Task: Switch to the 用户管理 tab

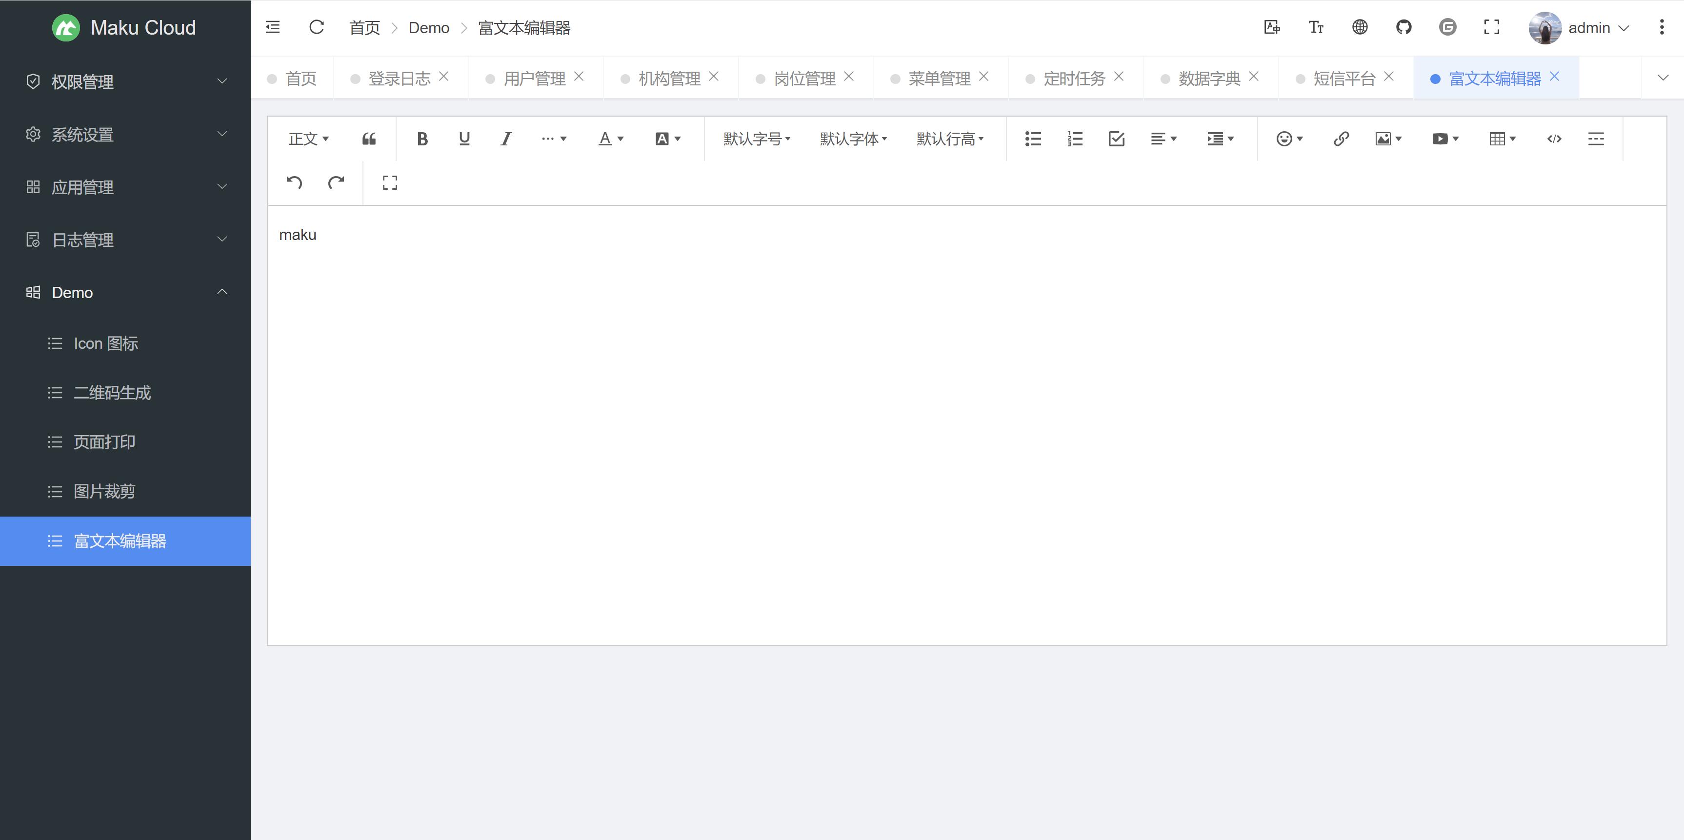Action: point(534,79)
